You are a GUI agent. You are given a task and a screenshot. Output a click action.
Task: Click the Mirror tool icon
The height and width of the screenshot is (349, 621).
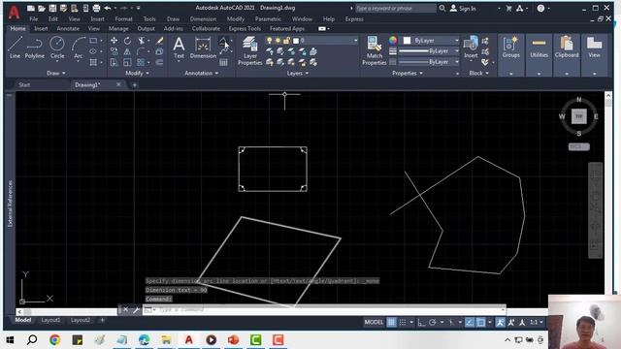127,51
